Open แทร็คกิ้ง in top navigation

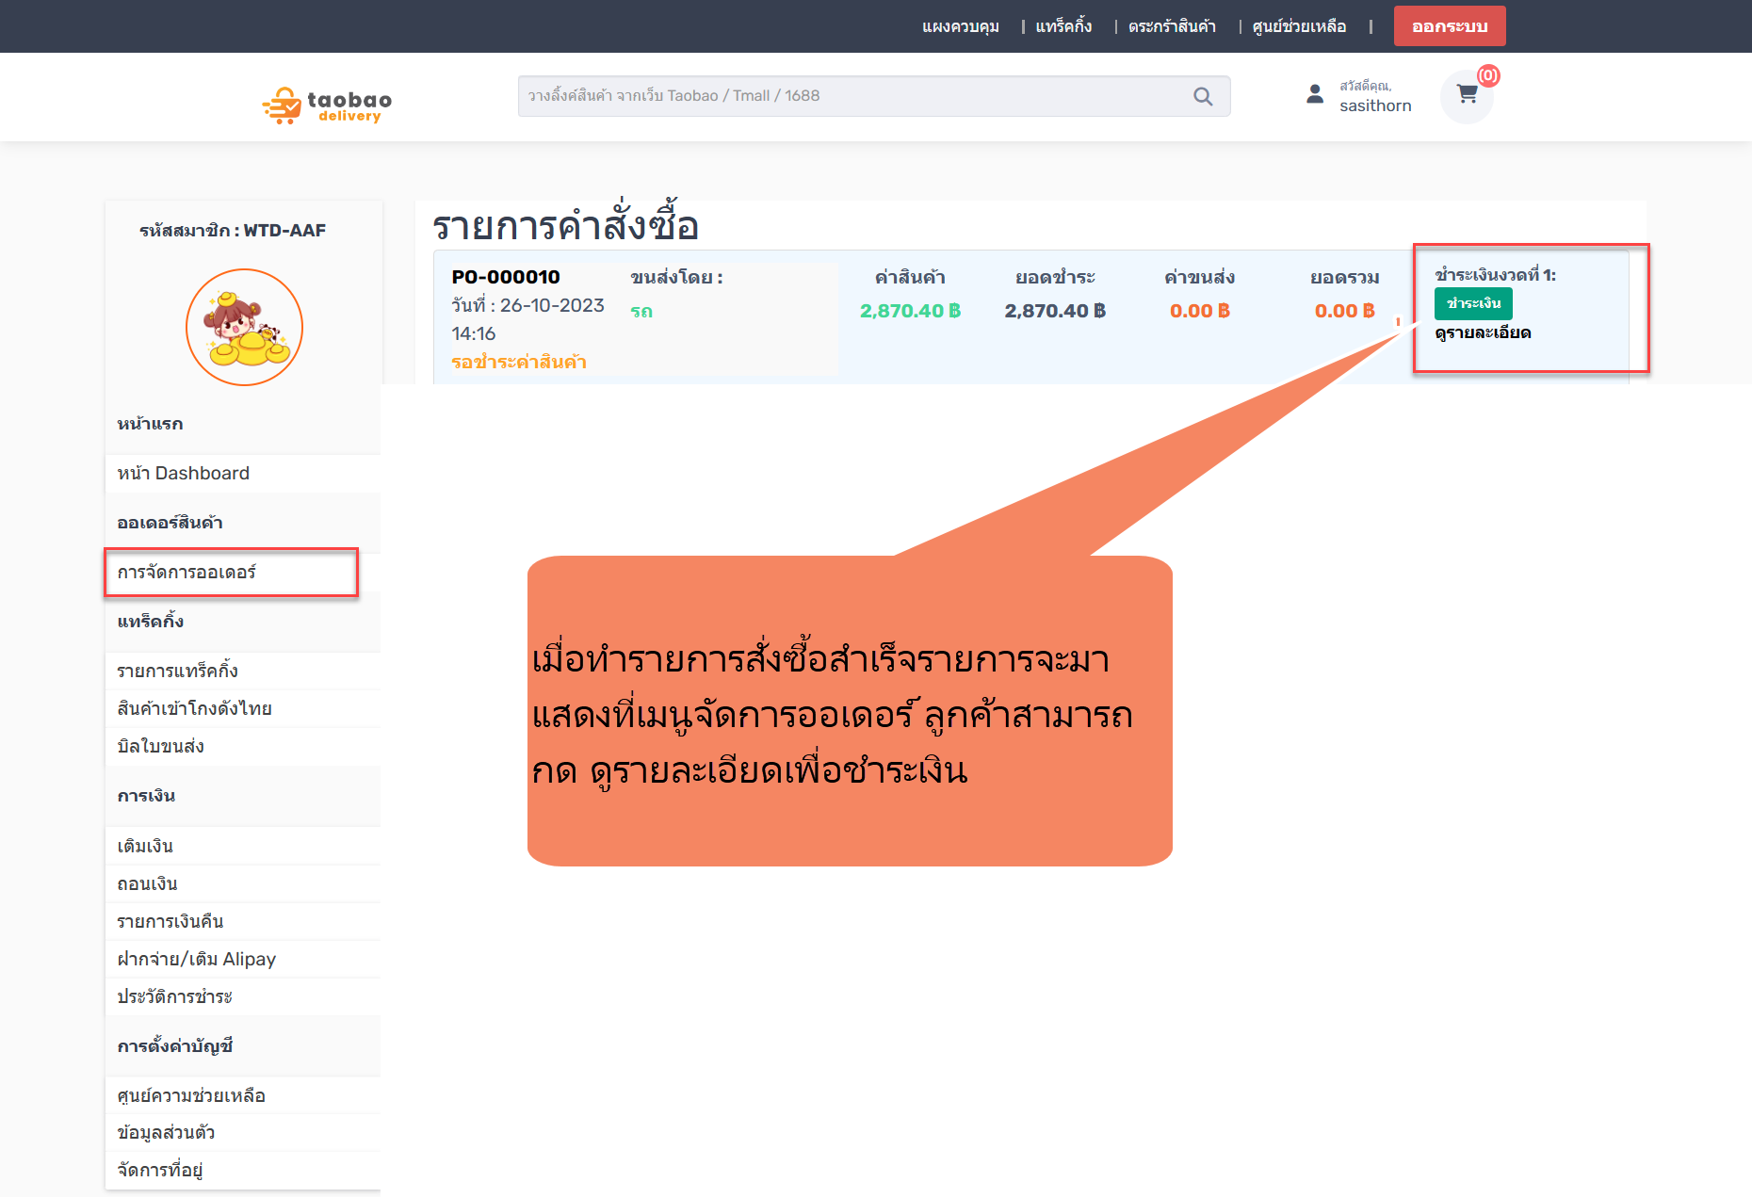point(1063,26)
